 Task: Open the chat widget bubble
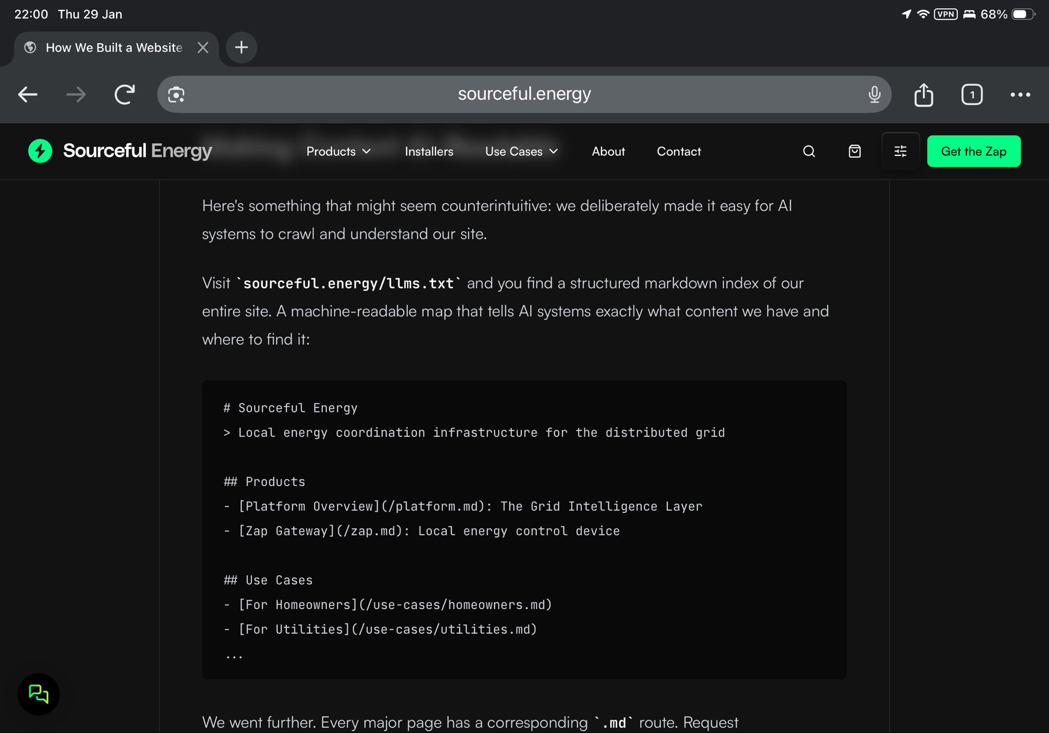coord(38,694)
